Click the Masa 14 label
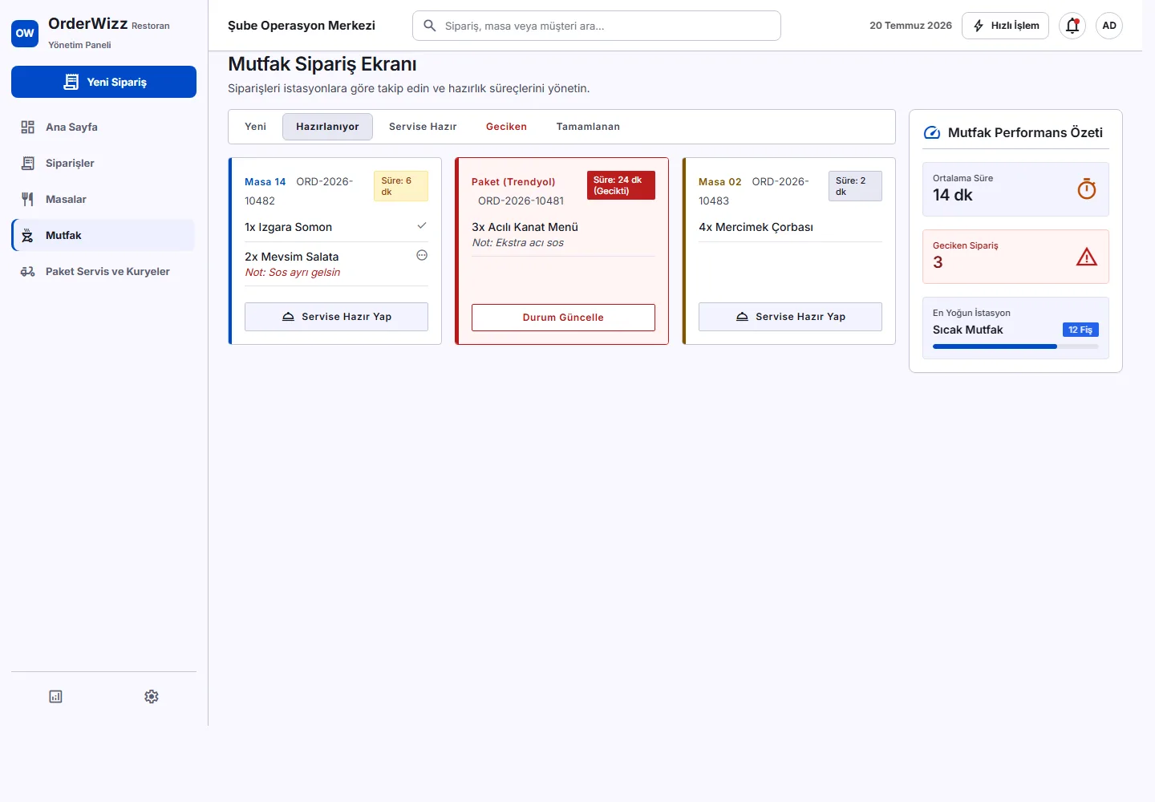The height and width of the screenshot is (802, 1155). [x=265, y=182]
